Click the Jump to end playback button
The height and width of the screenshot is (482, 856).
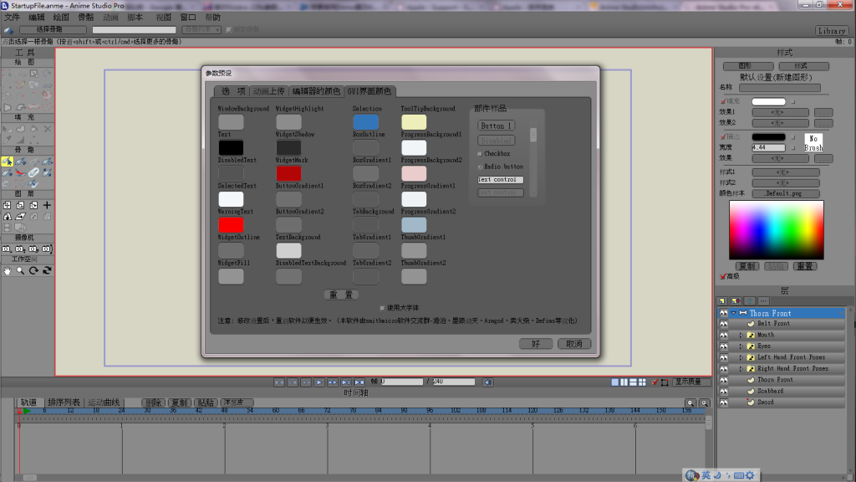359,382
